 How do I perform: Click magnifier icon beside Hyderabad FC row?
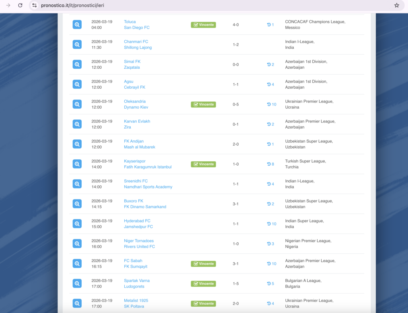pyautogui.click(x=77, y=224)
